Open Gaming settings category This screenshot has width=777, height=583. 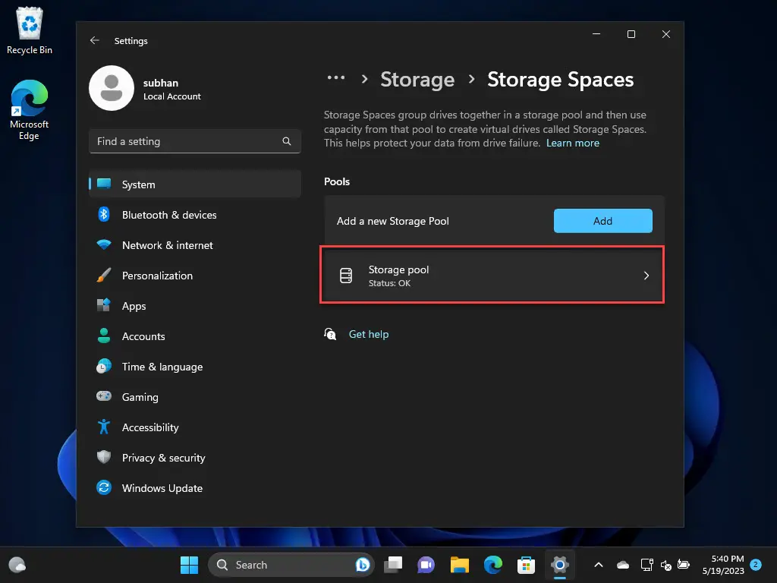coord(195,397)
